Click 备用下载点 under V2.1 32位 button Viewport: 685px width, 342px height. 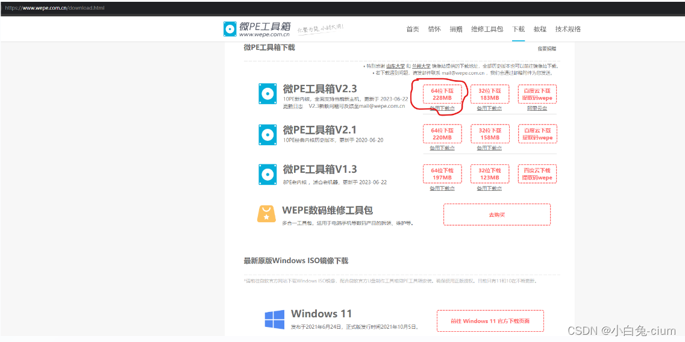click(x=489, y=148)
